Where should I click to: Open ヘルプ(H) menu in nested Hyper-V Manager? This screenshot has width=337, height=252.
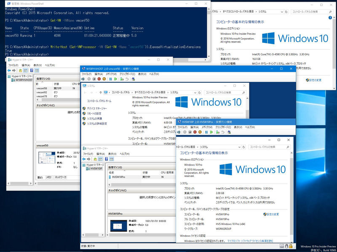pos(124,154)
